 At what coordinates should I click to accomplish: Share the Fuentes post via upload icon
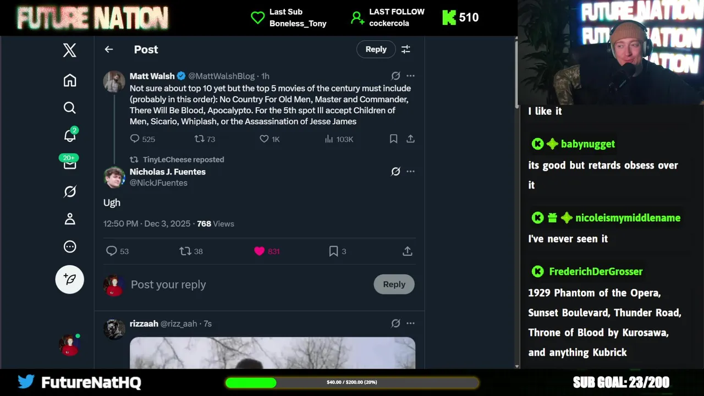[408, 251]
